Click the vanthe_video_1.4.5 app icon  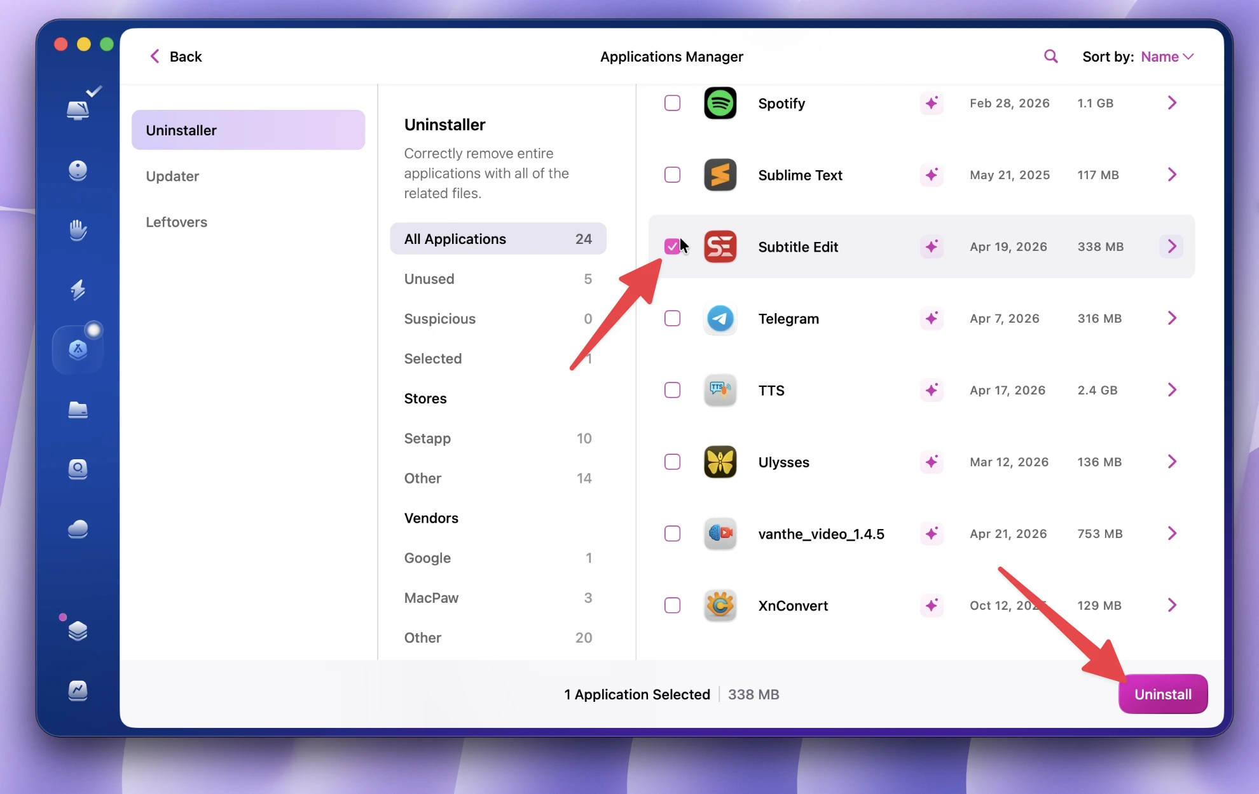click(720, 534)
